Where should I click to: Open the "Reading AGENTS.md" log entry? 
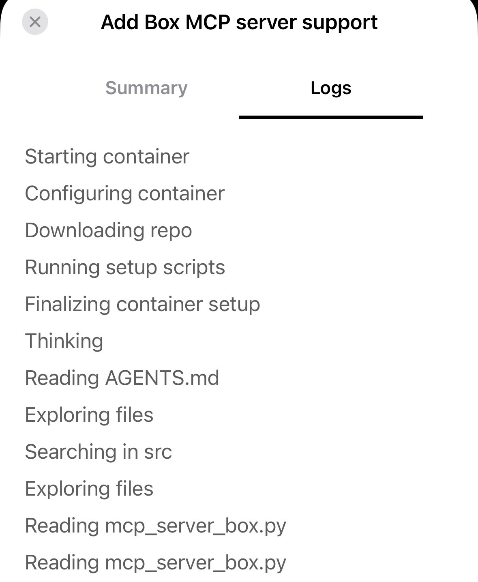point(122,378)
